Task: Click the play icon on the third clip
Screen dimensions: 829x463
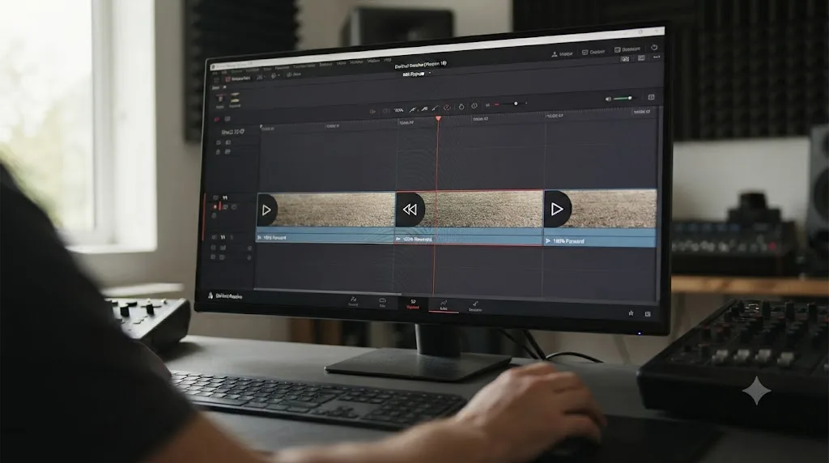Action: [556, 209]
